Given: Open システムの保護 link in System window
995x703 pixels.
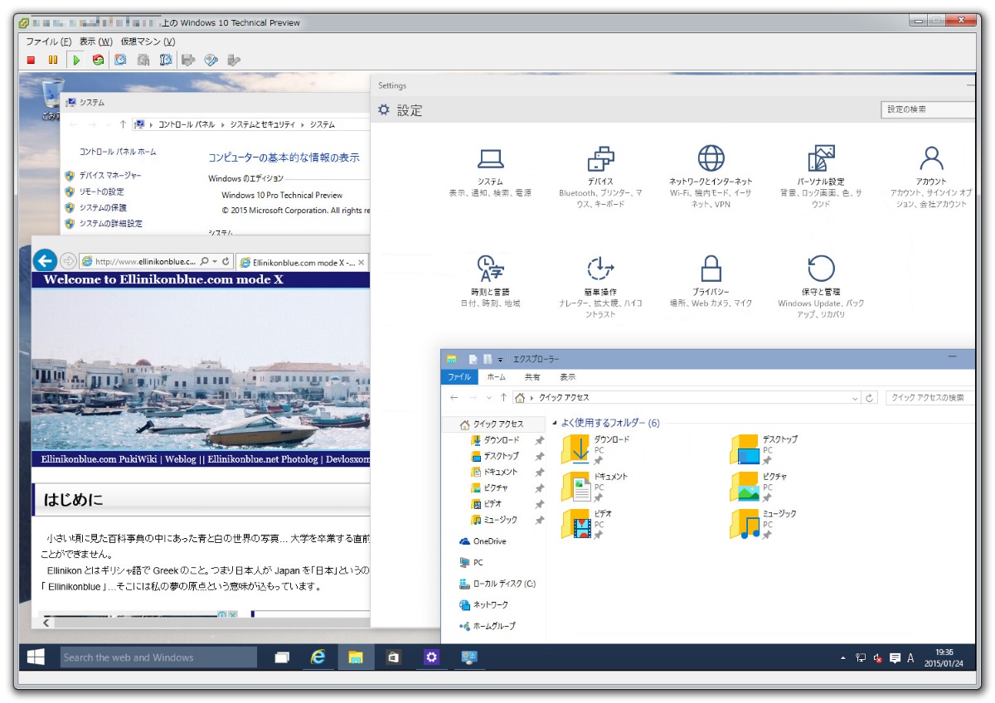Looking at the screenshot, I should [x=103, y=207].
